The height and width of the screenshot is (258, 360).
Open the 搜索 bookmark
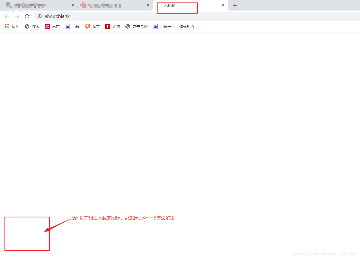click(32, 26)
